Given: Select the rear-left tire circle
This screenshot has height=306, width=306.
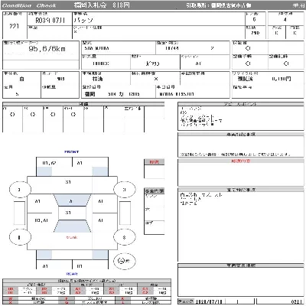Looking at the screenshot, I should (20, 237).
